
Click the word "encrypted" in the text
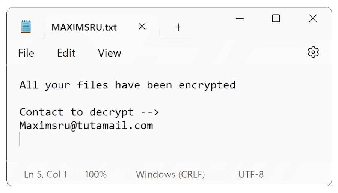pyautogui.click(x=207, y=85)
